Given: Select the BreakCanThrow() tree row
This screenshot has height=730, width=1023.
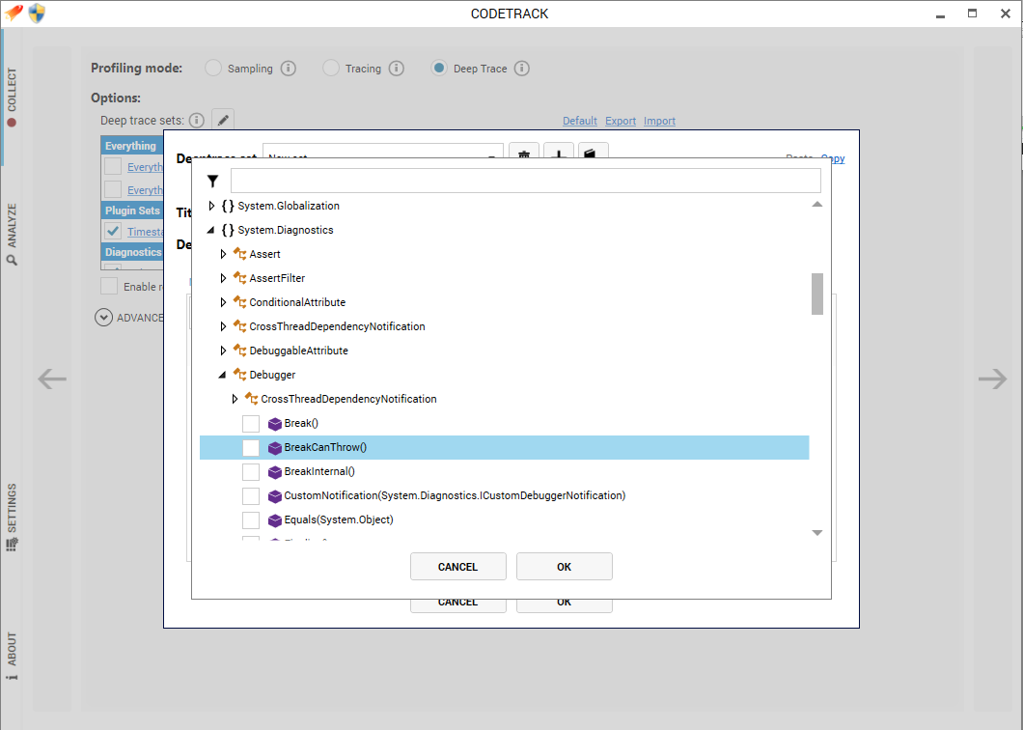Looking at the screenshot, I should click(x=505, y=448).
